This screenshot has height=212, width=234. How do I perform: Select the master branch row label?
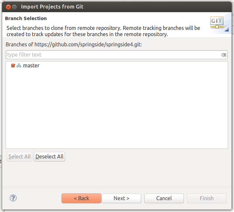pos(31,65)
